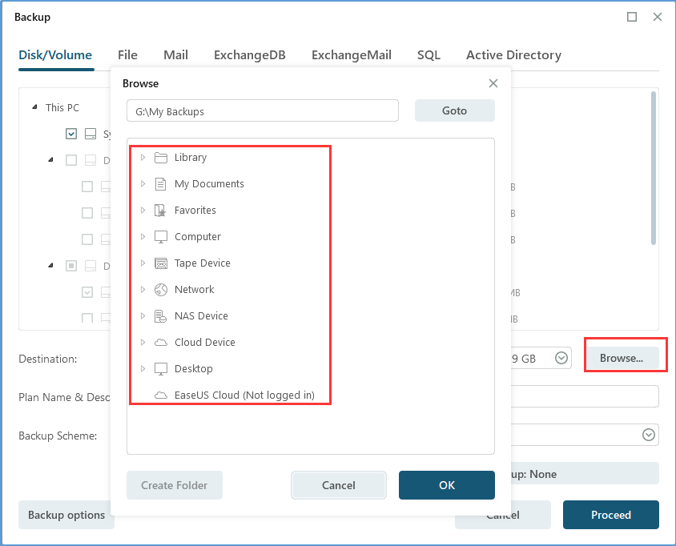
Task: Click the Cloud Device cloud icon
Action: click(161, 343)
